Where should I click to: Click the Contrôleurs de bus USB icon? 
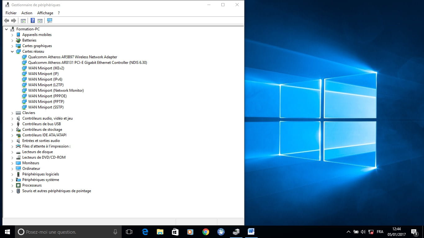18,124
